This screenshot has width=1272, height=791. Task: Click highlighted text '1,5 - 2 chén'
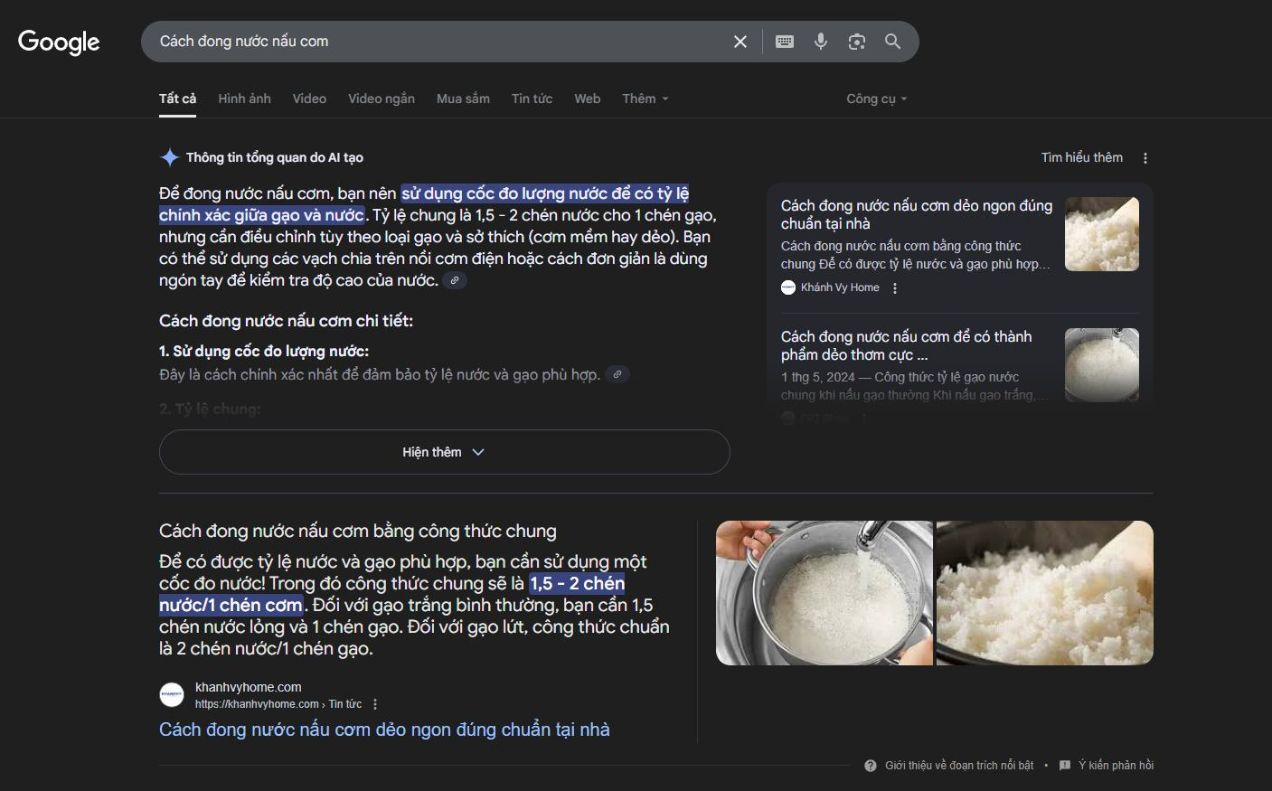[x=577, y=584]
